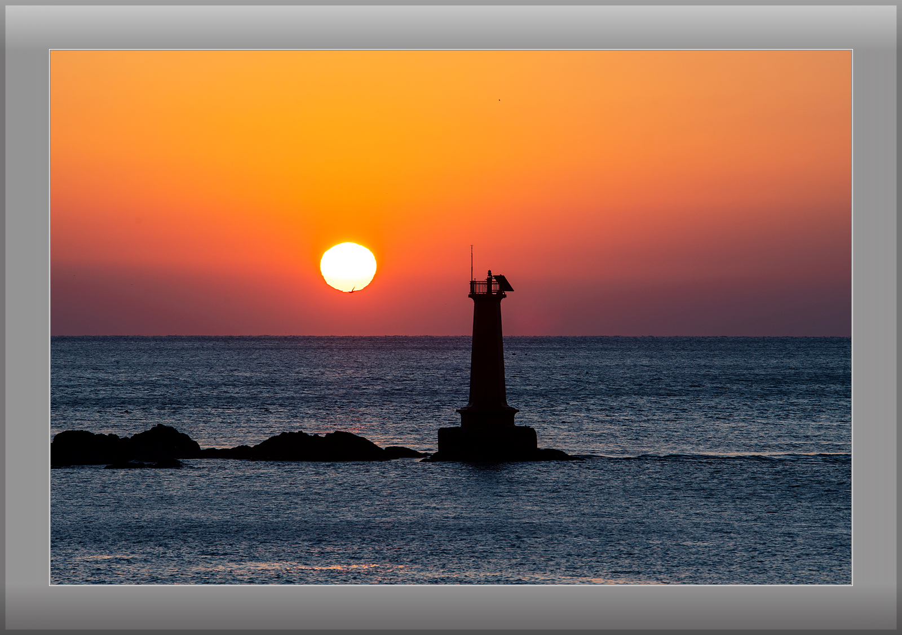
Task: Click the setting sun in the photo
Action: (x=348, y=267)
